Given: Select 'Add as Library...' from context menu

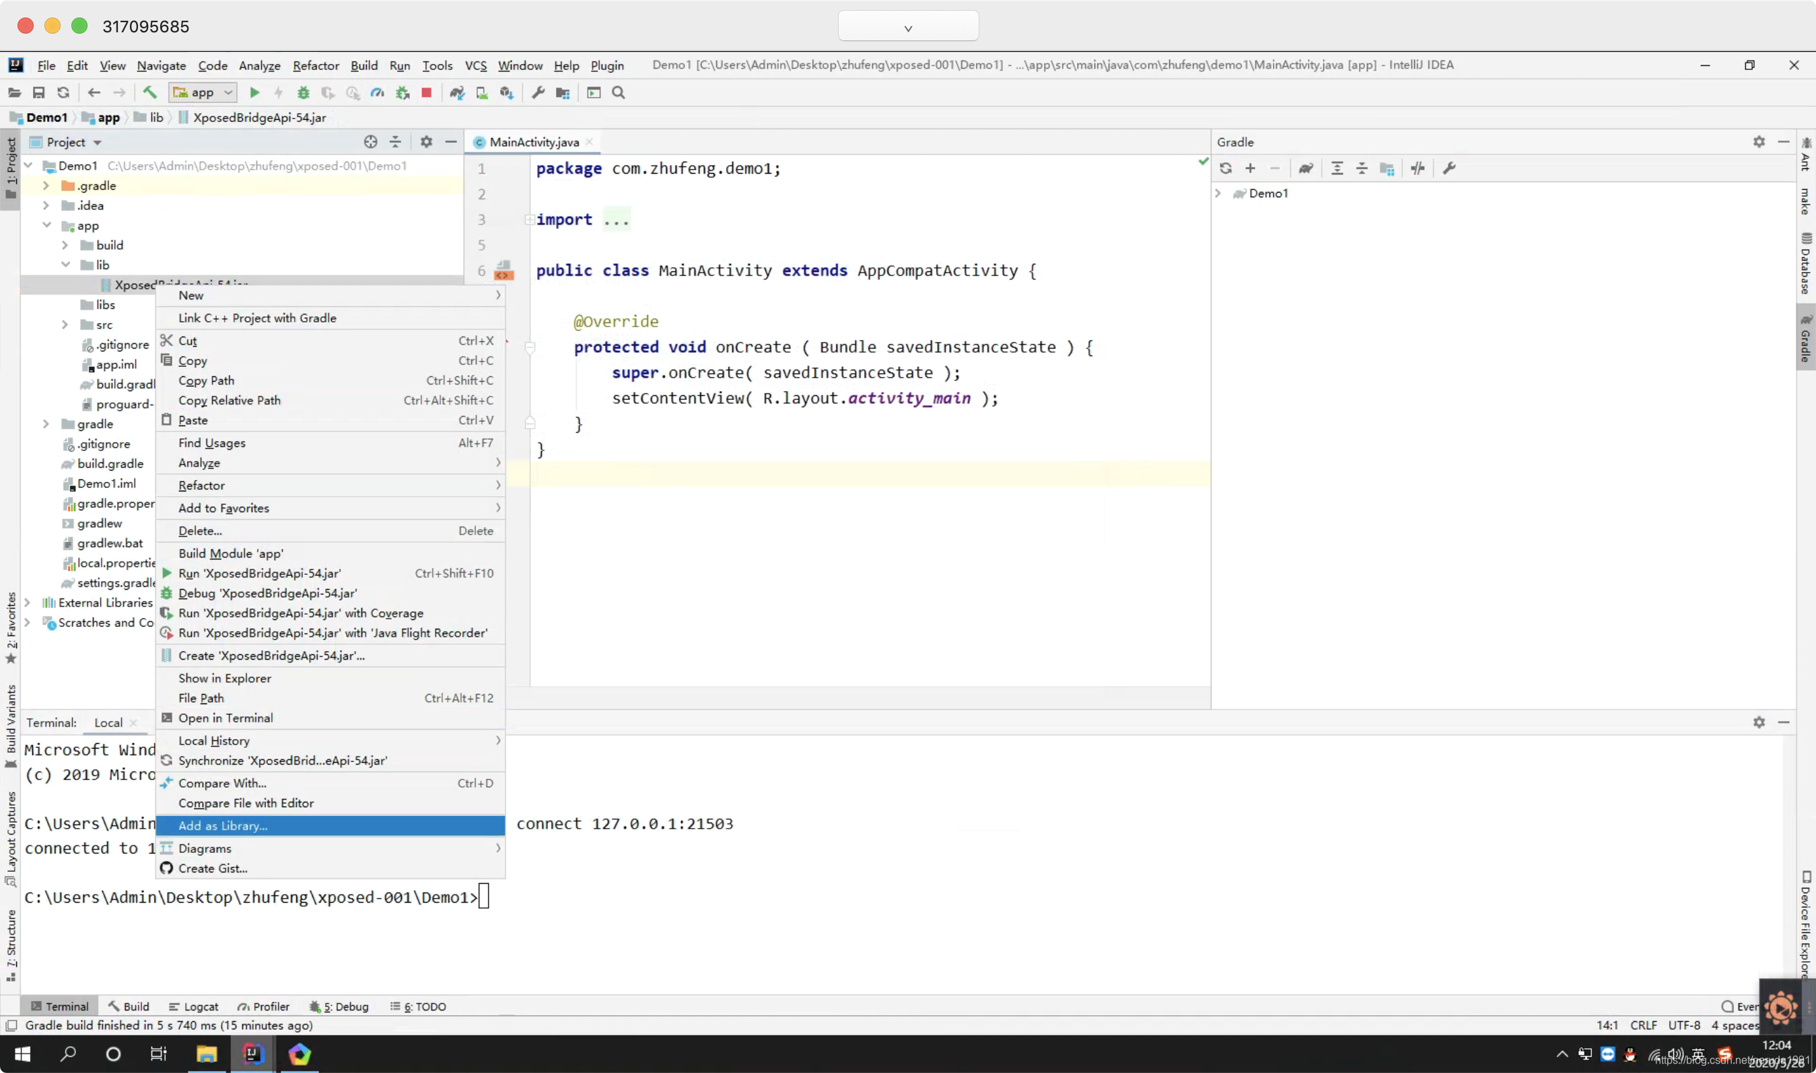Looking at the screenshot, I should click(222, 824).
